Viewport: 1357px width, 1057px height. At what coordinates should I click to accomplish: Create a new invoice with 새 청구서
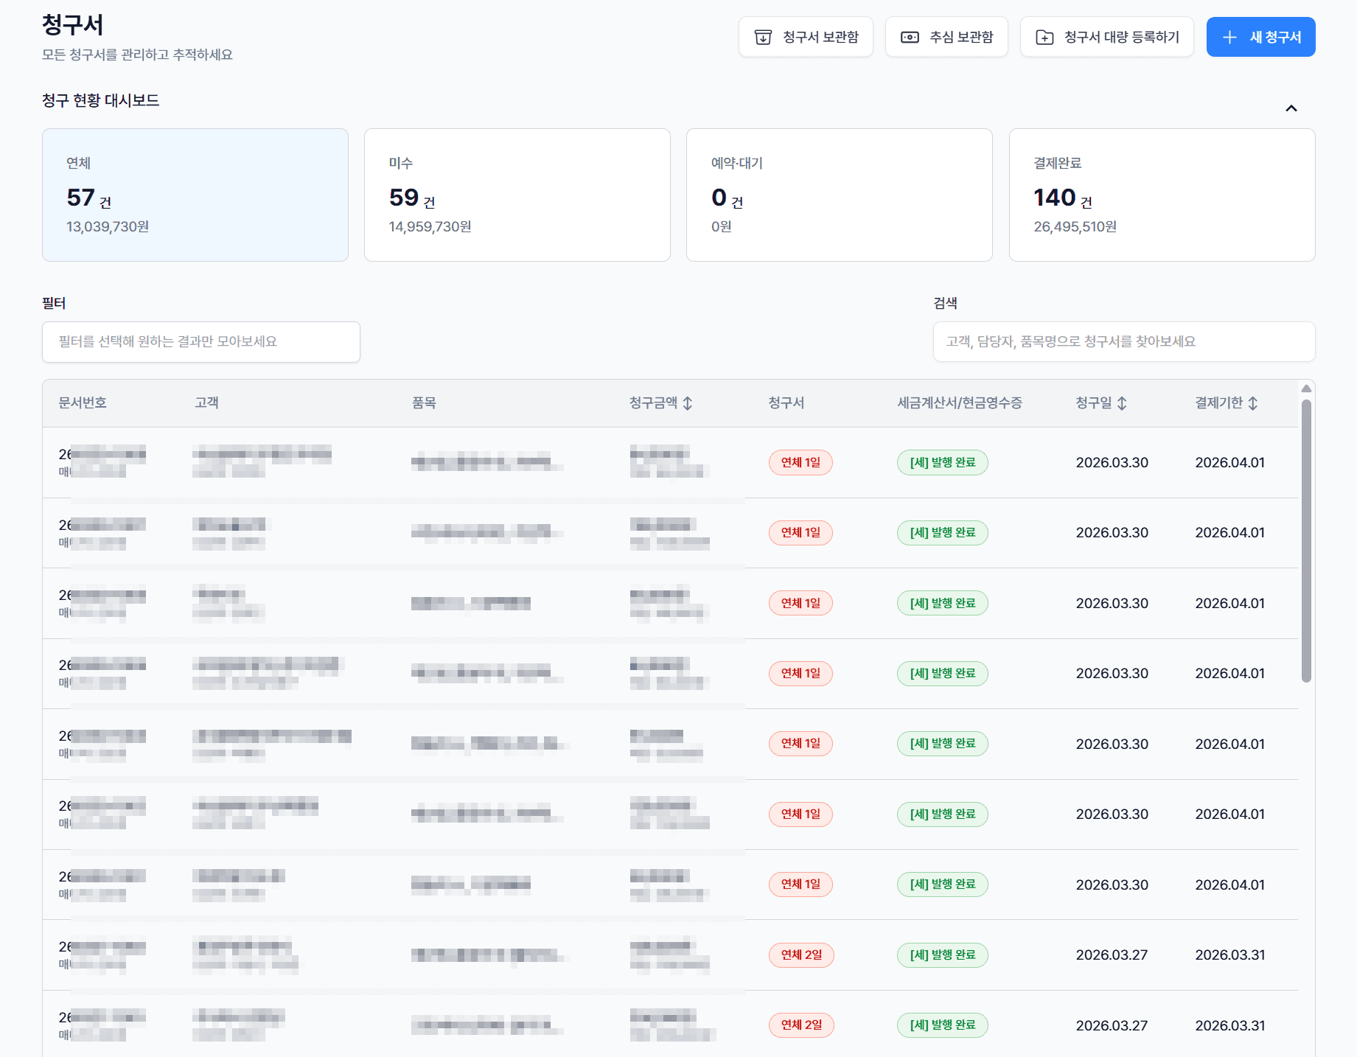point(1260,37)
